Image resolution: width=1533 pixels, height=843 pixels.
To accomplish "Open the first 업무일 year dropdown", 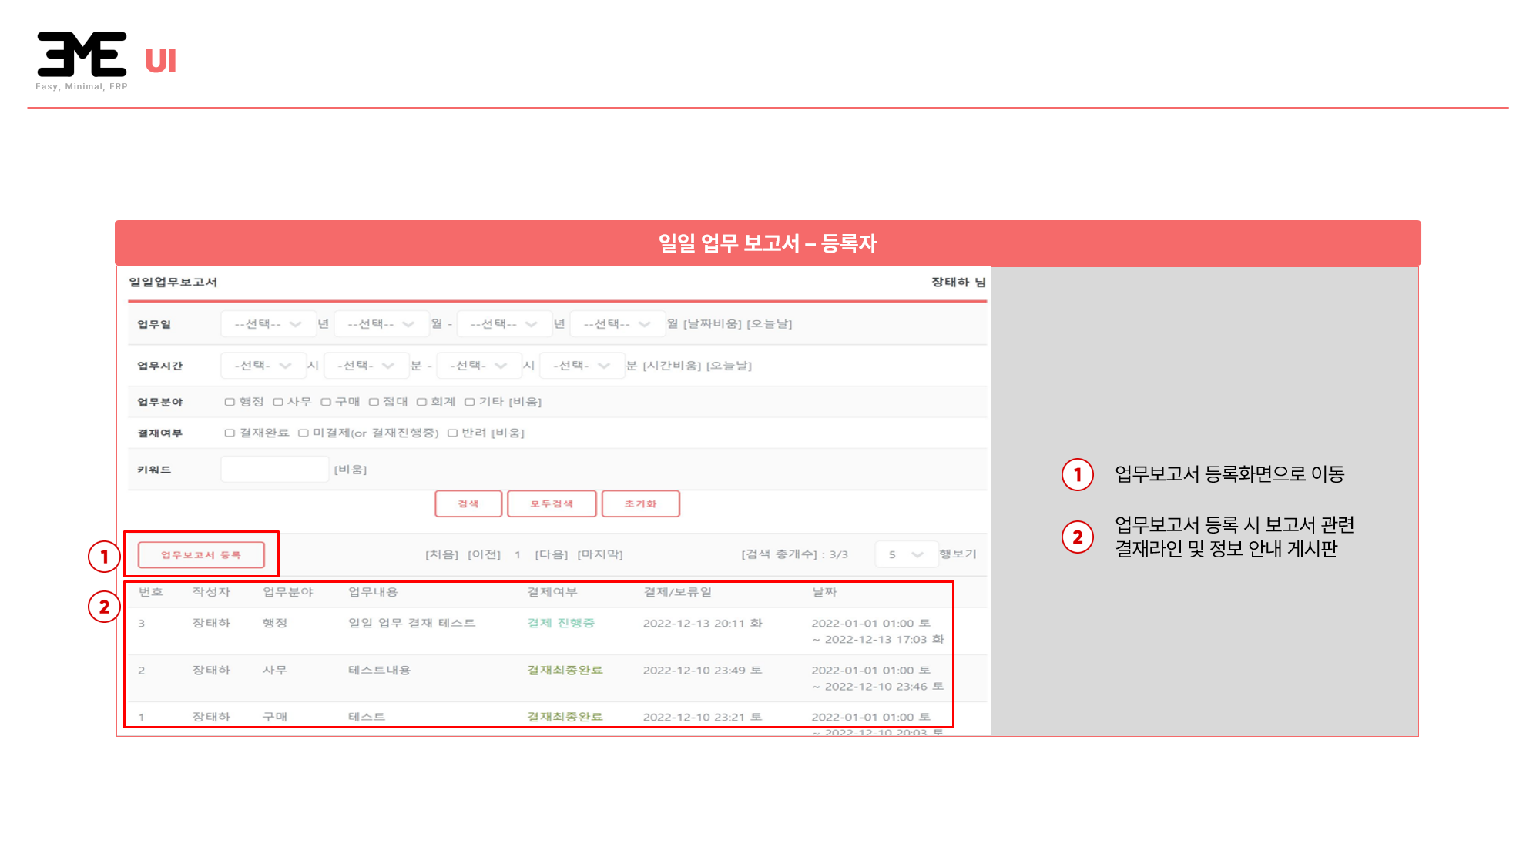I will click(x=267, y=324).
